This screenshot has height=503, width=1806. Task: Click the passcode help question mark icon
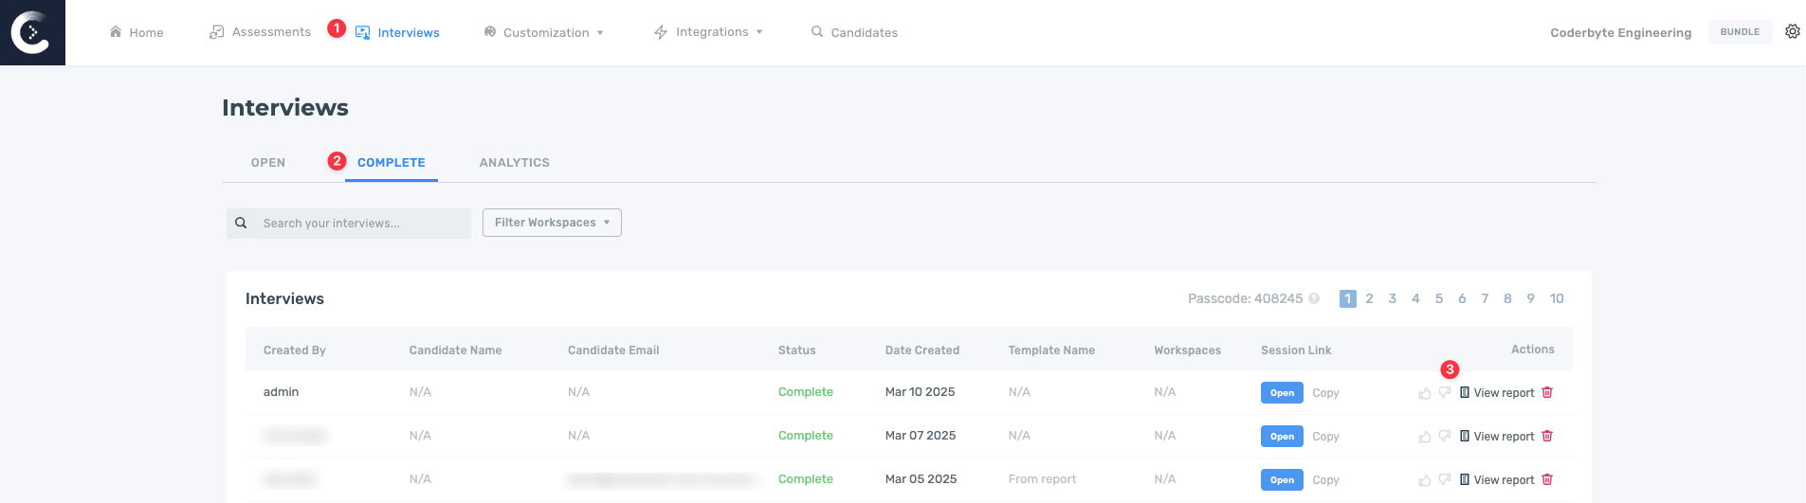click(1314, 298)
